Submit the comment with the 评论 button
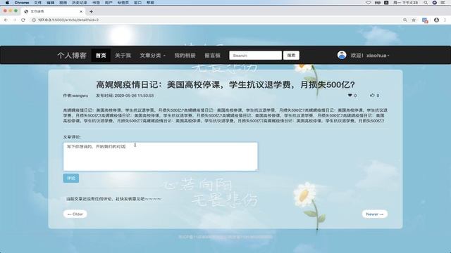The height and width of the screenshot is (253, 451). (70, 178)
